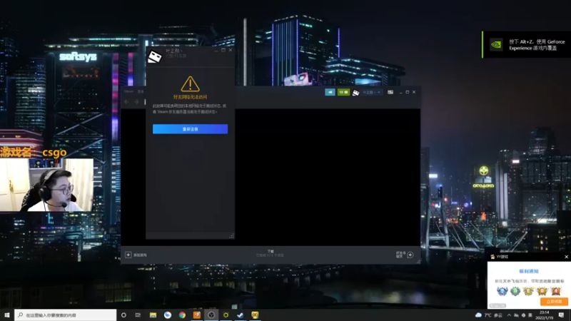Click the Windows taskbar search box
Screen dimensions: 571x321
pos(66,315)
